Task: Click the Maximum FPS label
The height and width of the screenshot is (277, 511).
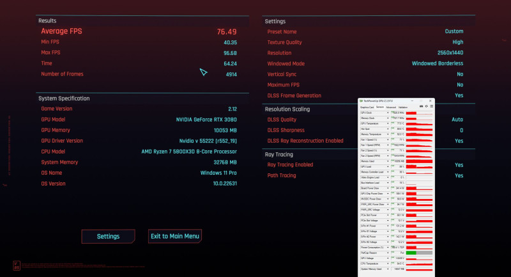Action: 283,85
